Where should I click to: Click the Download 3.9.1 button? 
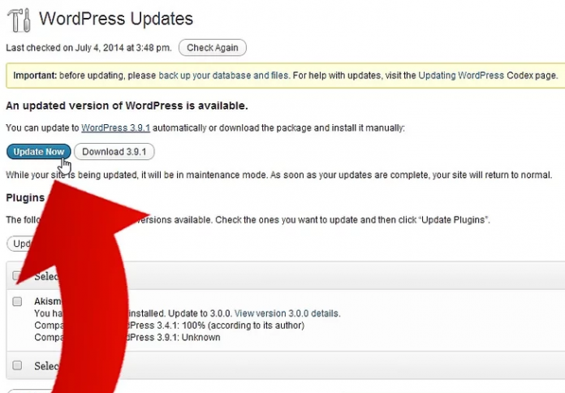click(114, 152)
